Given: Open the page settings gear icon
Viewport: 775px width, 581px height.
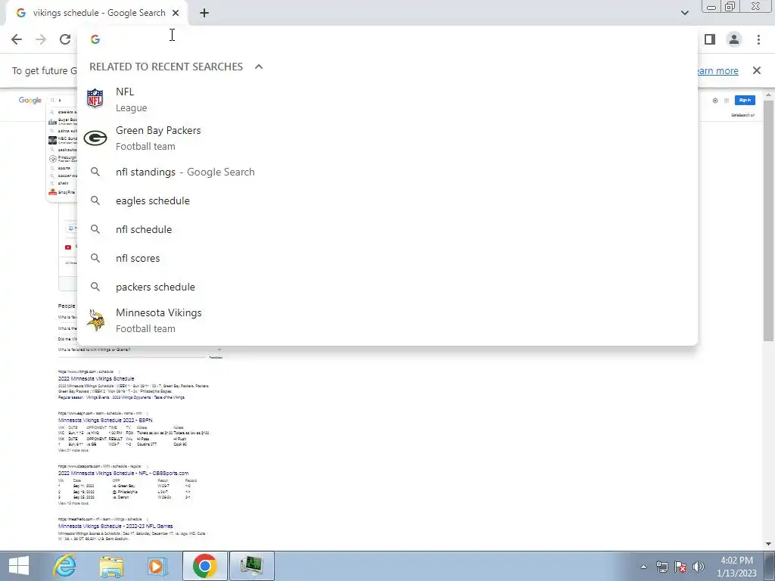Looking at the screenshot, I should pyautogui.click(x=715, y=101).
